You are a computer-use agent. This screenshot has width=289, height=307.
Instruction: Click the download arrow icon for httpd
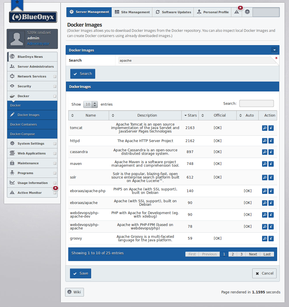pos(271,141)
